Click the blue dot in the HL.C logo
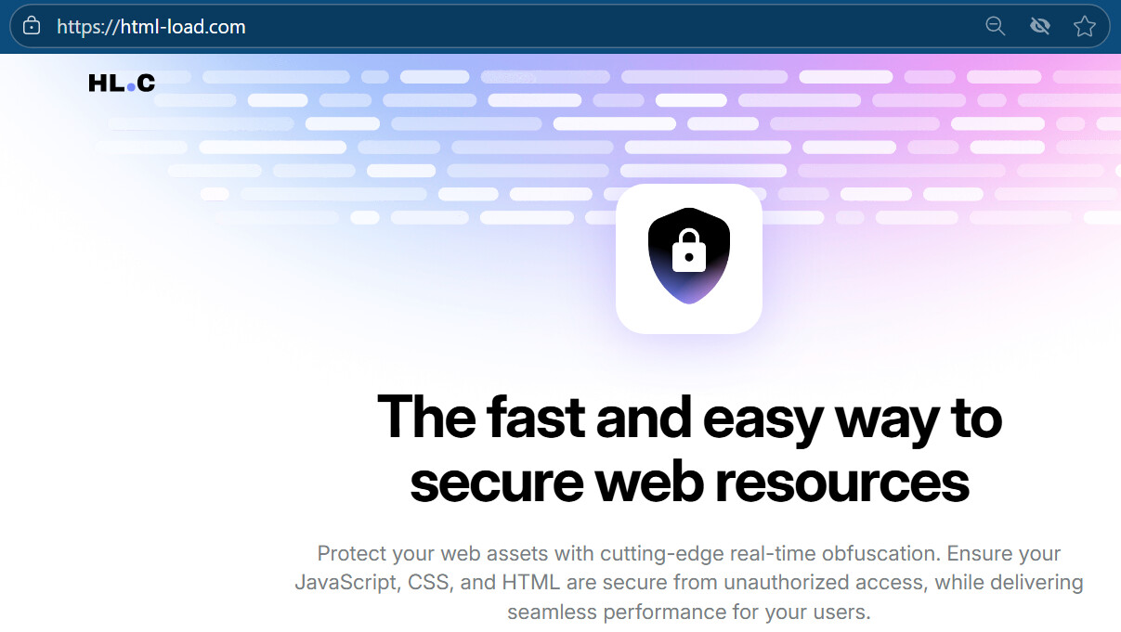This screenshot has height=632, width=1121. tap(131, 87)
